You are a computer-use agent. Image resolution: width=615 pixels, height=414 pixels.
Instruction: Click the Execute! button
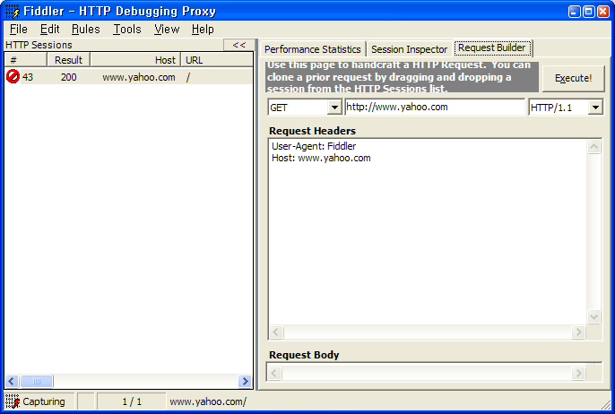pos(573,79)
